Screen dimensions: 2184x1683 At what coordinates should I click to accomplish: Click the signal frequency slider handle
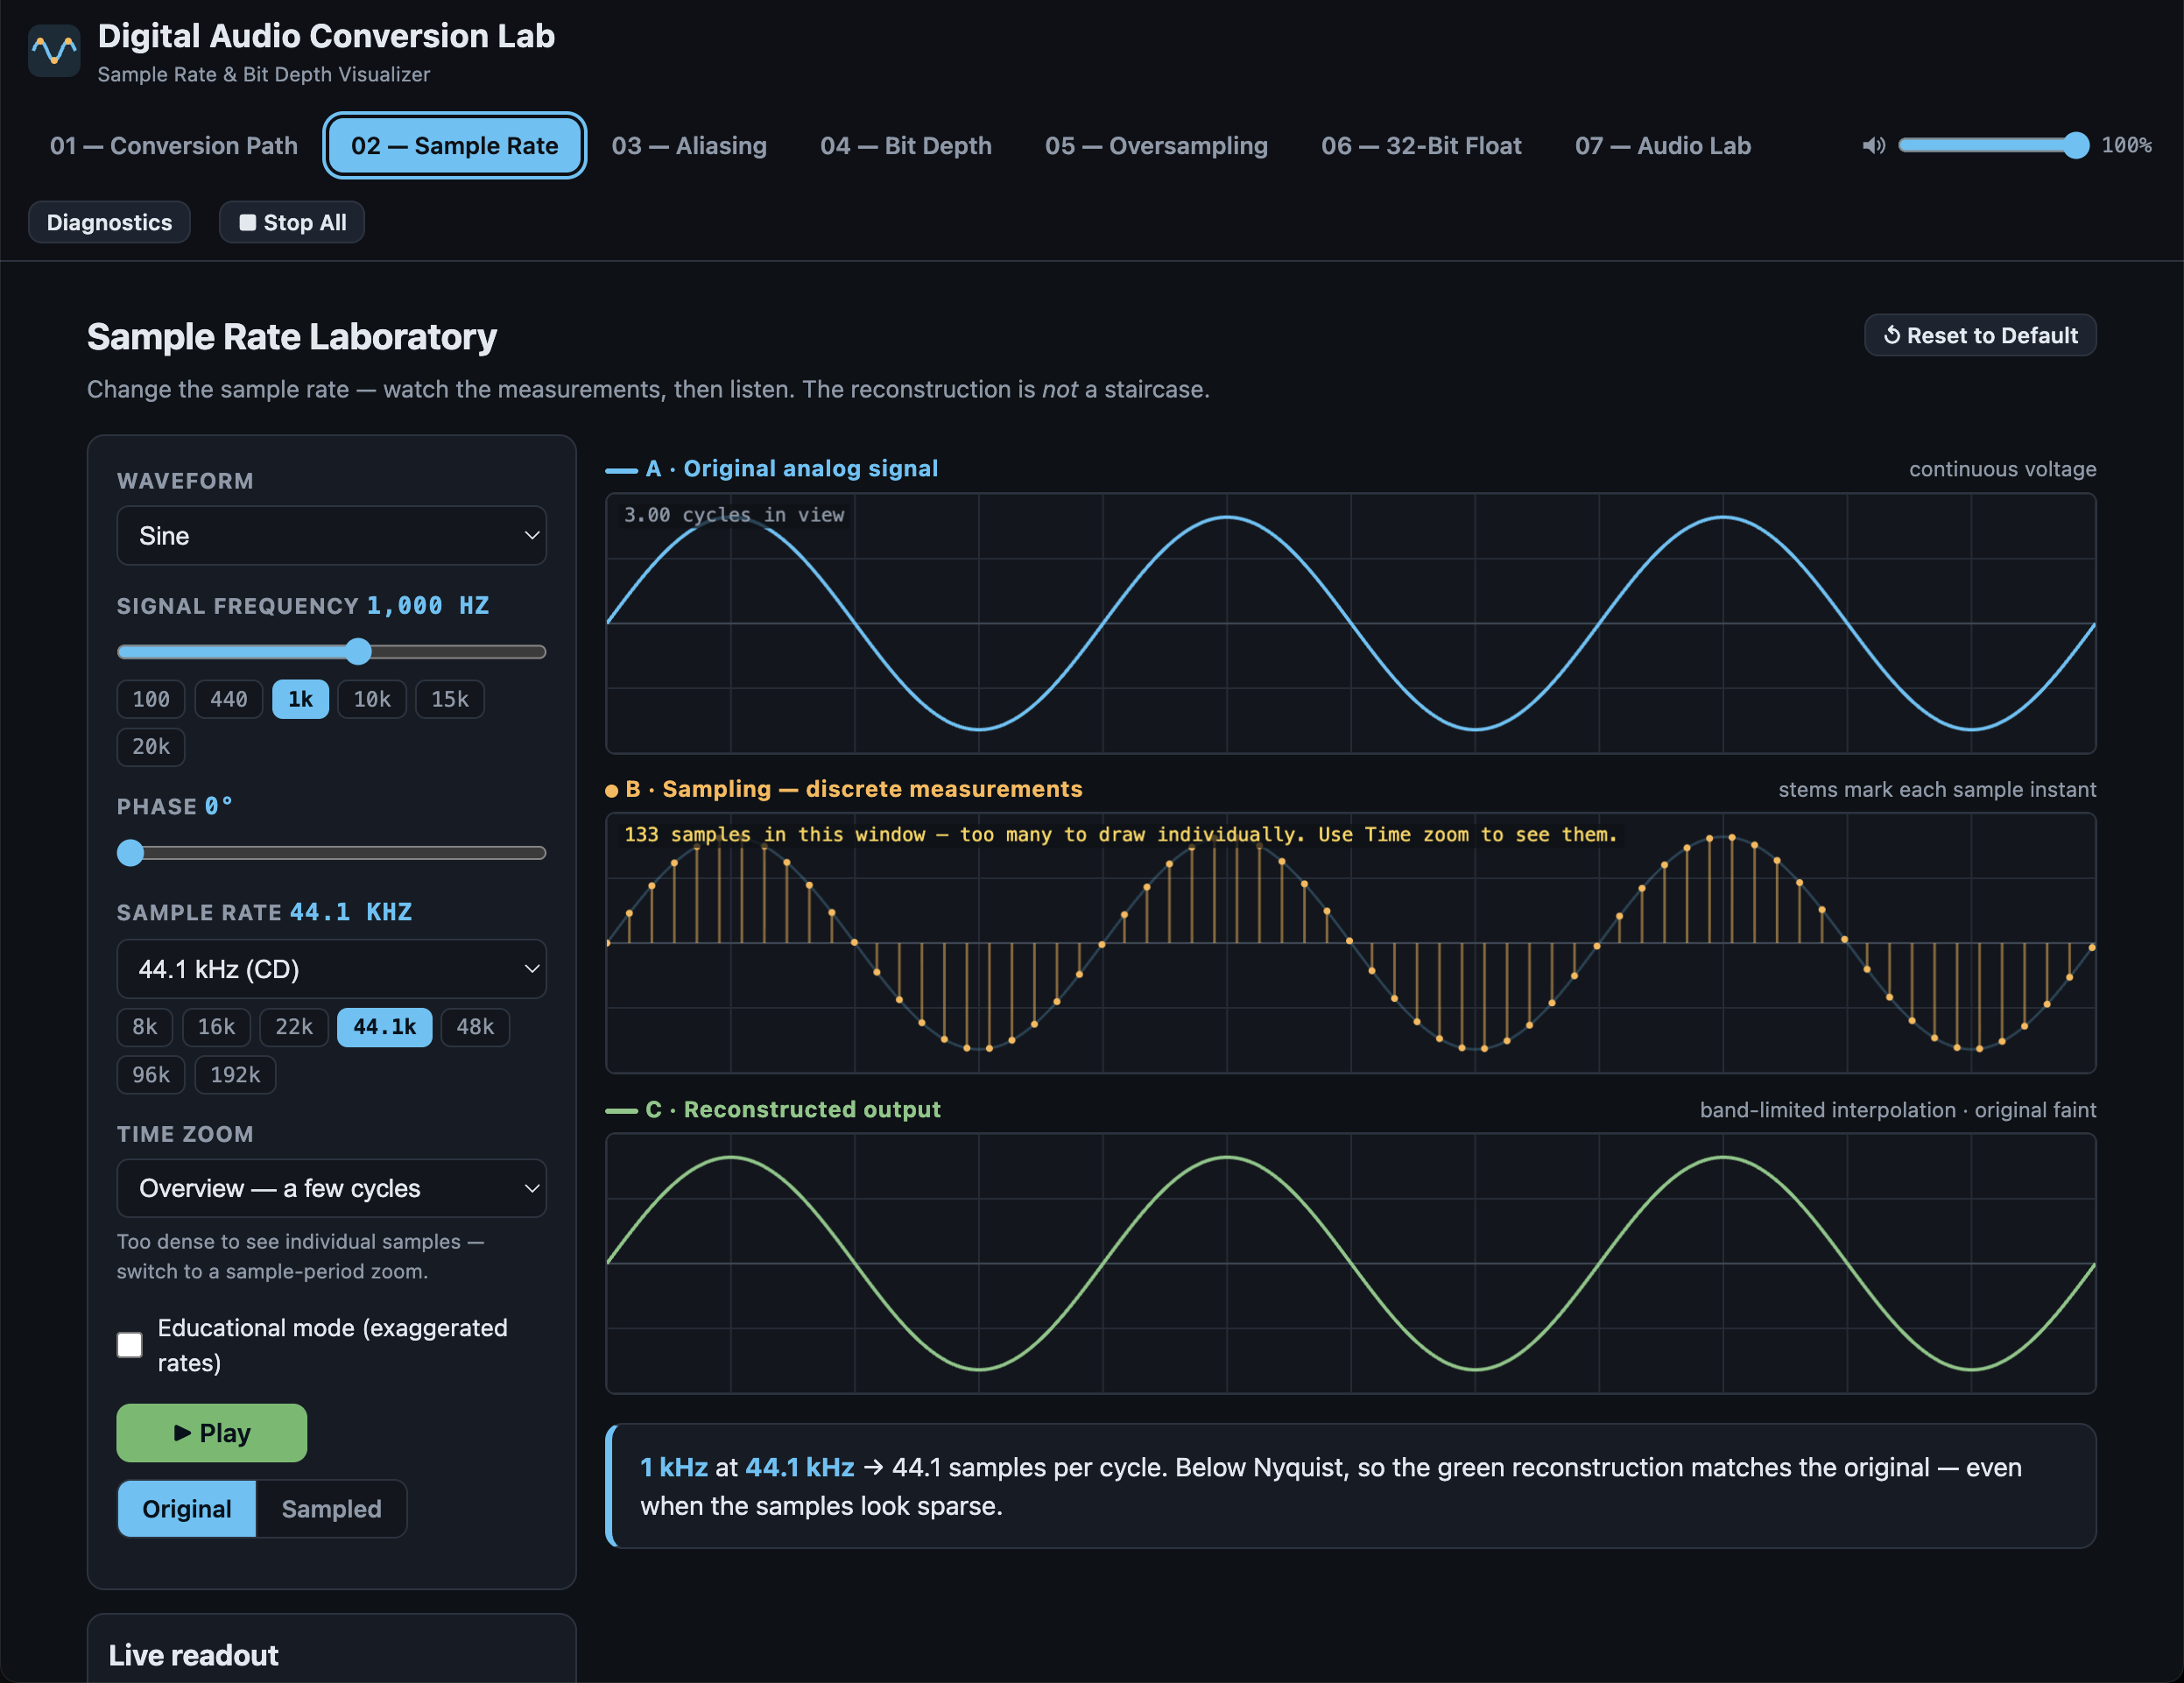358,652
